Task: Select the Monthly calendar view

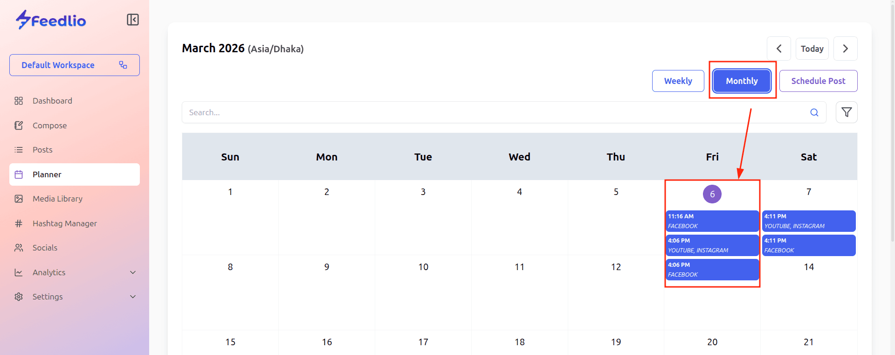Action: (x=742, y=81)
